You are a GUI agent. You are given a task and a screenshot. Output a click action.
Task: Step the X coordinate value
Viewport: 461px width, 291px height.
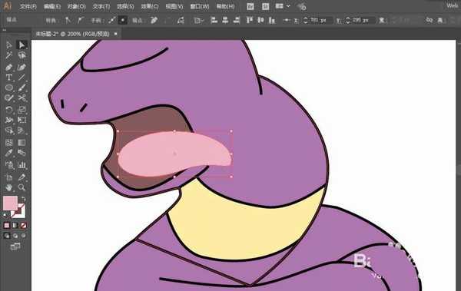[306, 20]
